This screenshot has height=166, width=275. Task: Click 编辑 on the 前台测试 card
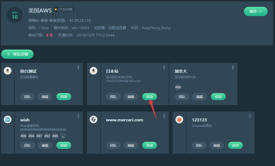coord(45,97)
